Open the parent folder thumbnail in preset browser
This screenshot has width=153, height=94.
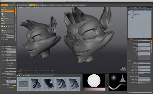coord(23,84)
